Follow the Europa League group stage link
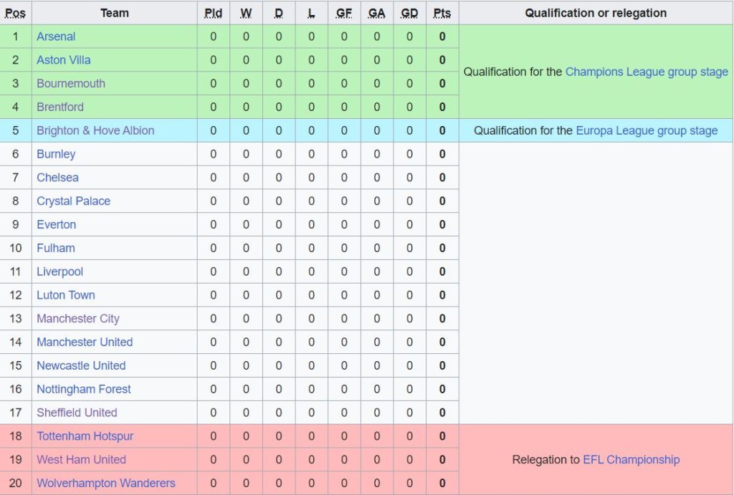This screenshot has width=734, height=495. point(647,130)
